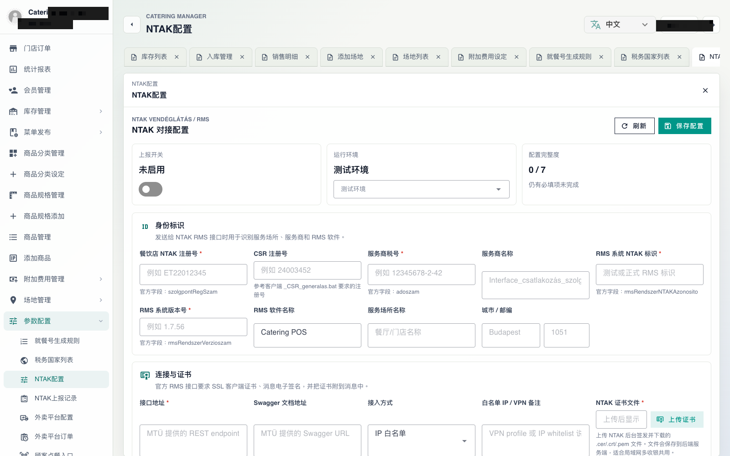Click the 会员管理 people icon
This screenshot has height=456, width=730.
point(13,90)
